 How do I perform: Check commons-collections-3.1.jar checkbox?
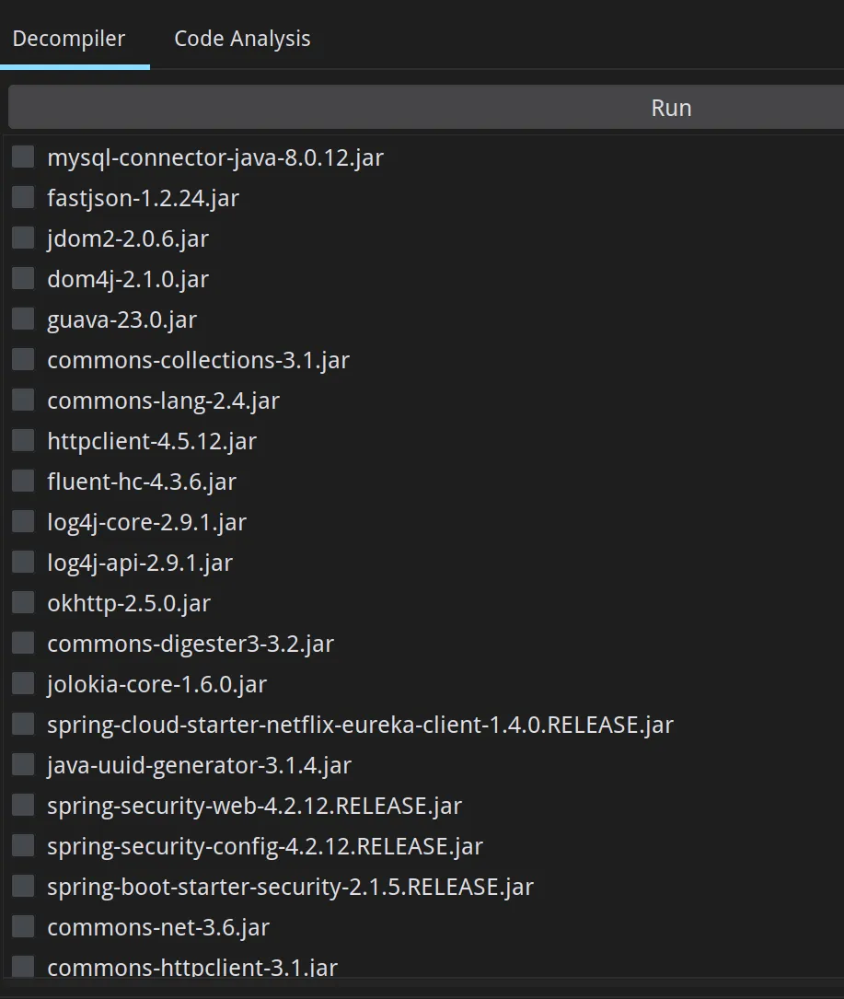point(23,360)
